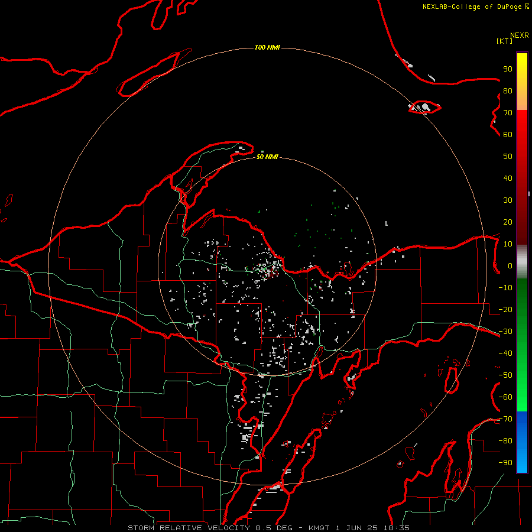
Task: Click the 30 value on the velocity scale
Action: (x=508, y=200)
